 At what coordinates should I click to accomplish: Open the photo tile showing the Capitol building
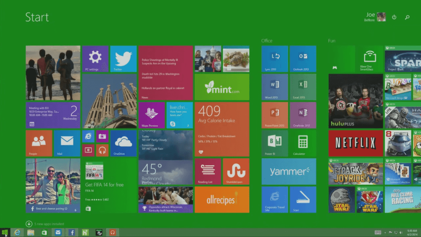pos(208,59)
